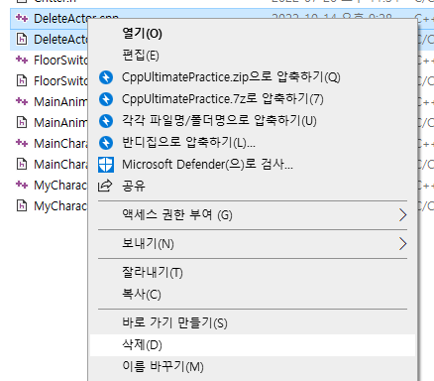Image resolution: width=434 pixels, height=381 pixels.
Task: Click the MainAnim header file icon
Action: [22, 123]
